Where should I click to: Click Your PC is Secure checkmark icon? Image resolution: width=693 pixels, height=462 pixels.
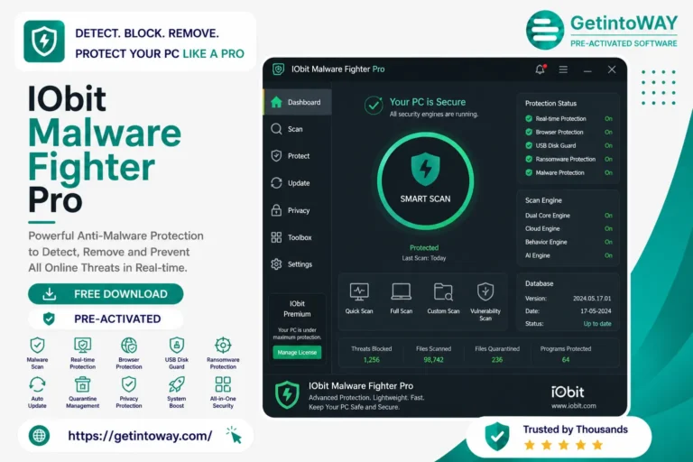pyautogui.click(x=374, y=106)
